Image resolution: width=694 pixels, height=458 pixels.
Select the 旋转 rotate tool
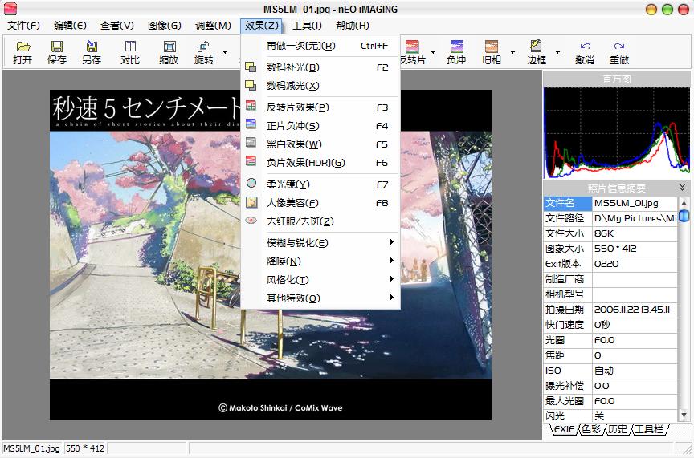pyautogui.click(x=203, y=52)
